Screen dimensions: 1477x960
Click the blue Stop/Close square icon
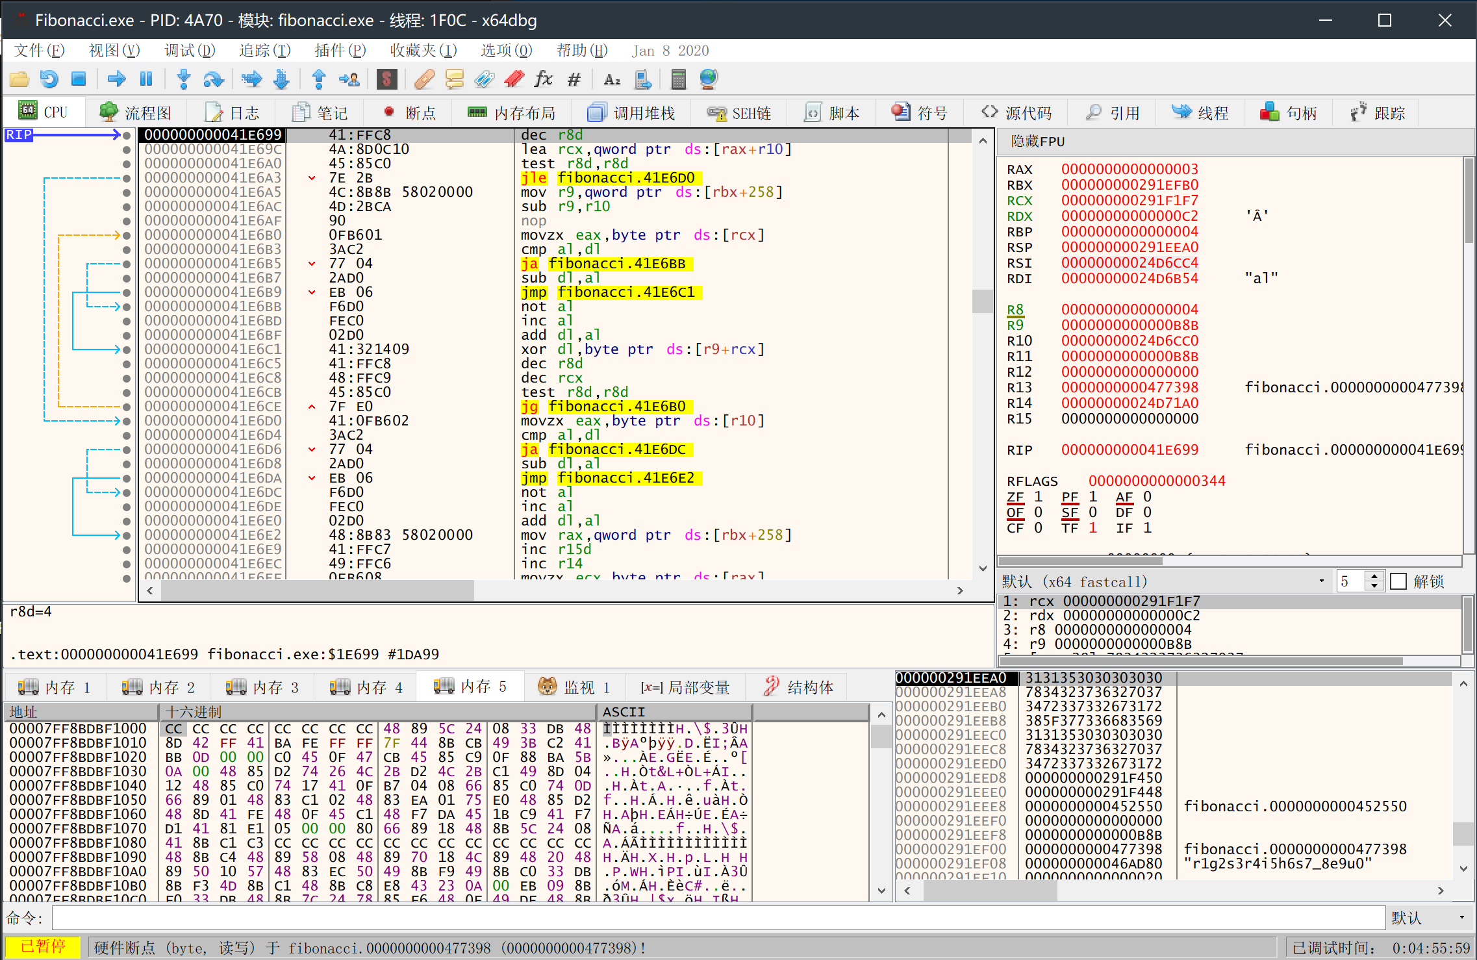[79, 79]
